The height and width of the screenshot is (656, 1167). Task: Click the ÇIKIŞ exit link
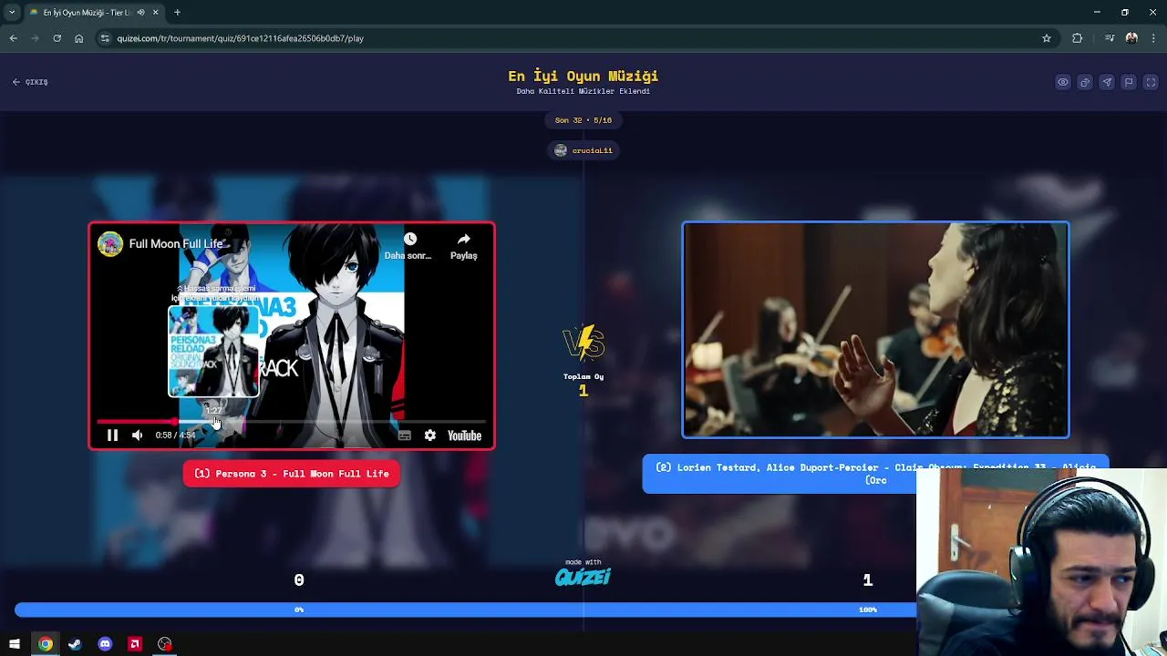click(x=30, y=82)
